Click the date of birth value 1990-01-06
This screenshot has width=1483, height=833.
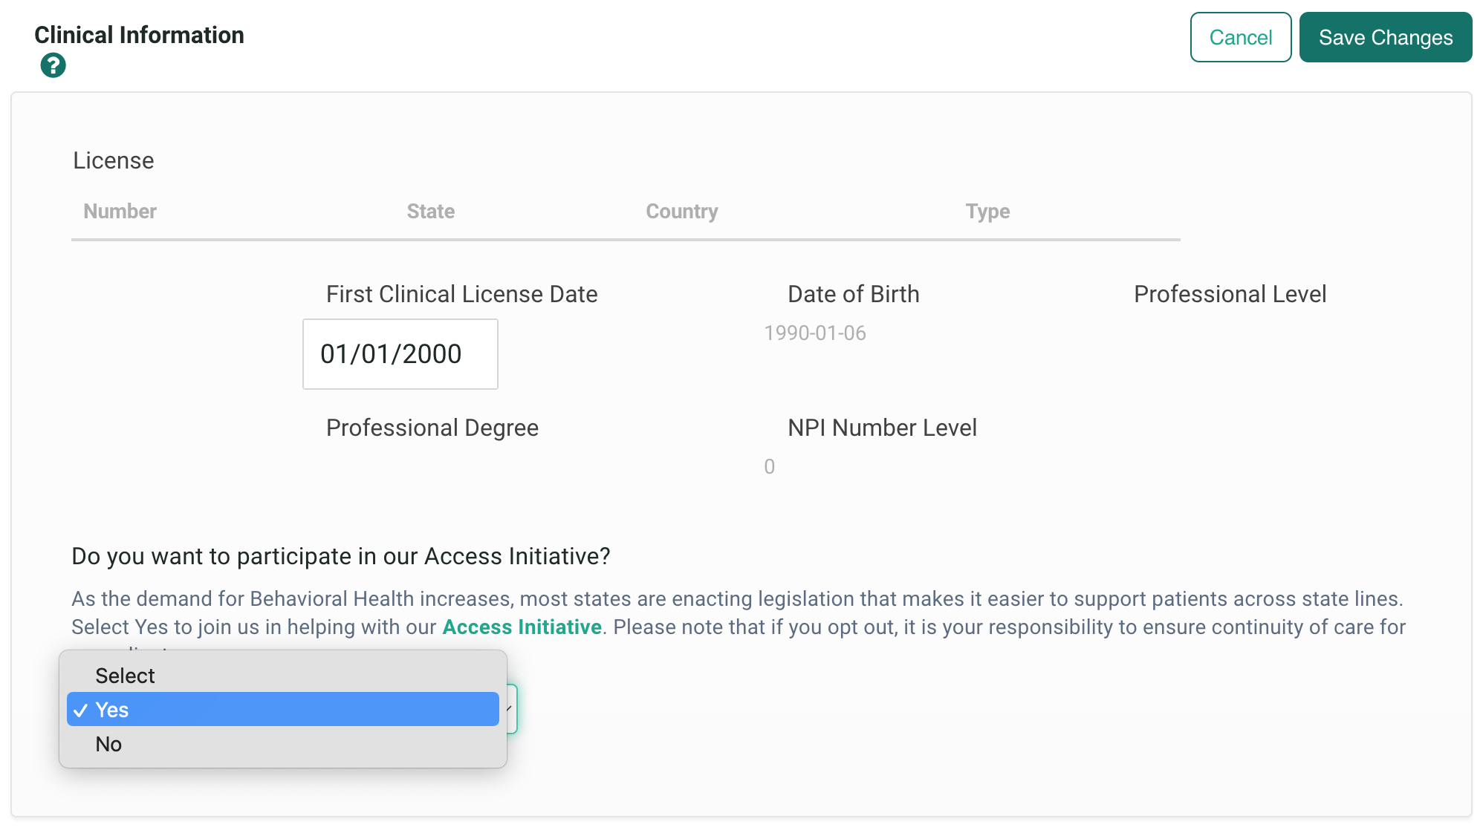pyautogui.click(x=815, y=333)
